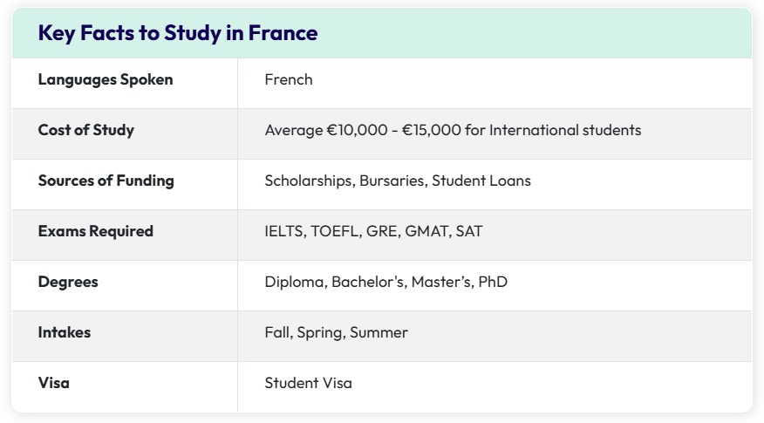Click the 'Key Facts to Study in France' heading
The height and width of the screenshot is (423, 764).
click(178, 33)
